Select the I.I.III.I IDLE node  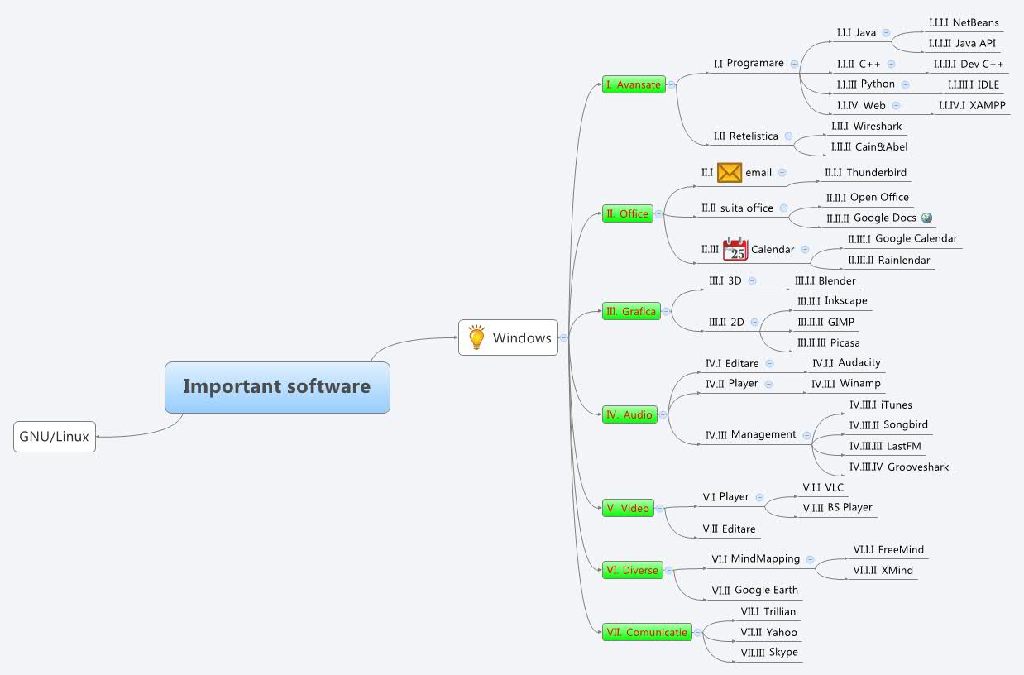point(974,84)
